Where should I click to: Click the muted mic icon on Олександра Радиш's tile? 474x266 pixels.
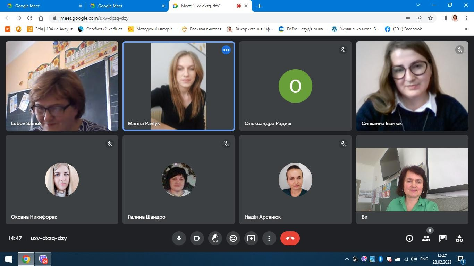(x=343, y=50)
